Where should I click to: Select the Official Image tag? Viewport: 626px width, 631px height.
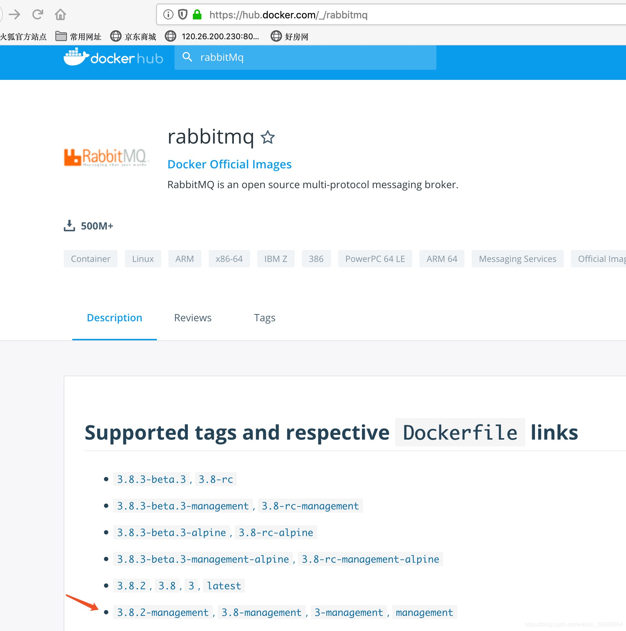tap(599, 259)
